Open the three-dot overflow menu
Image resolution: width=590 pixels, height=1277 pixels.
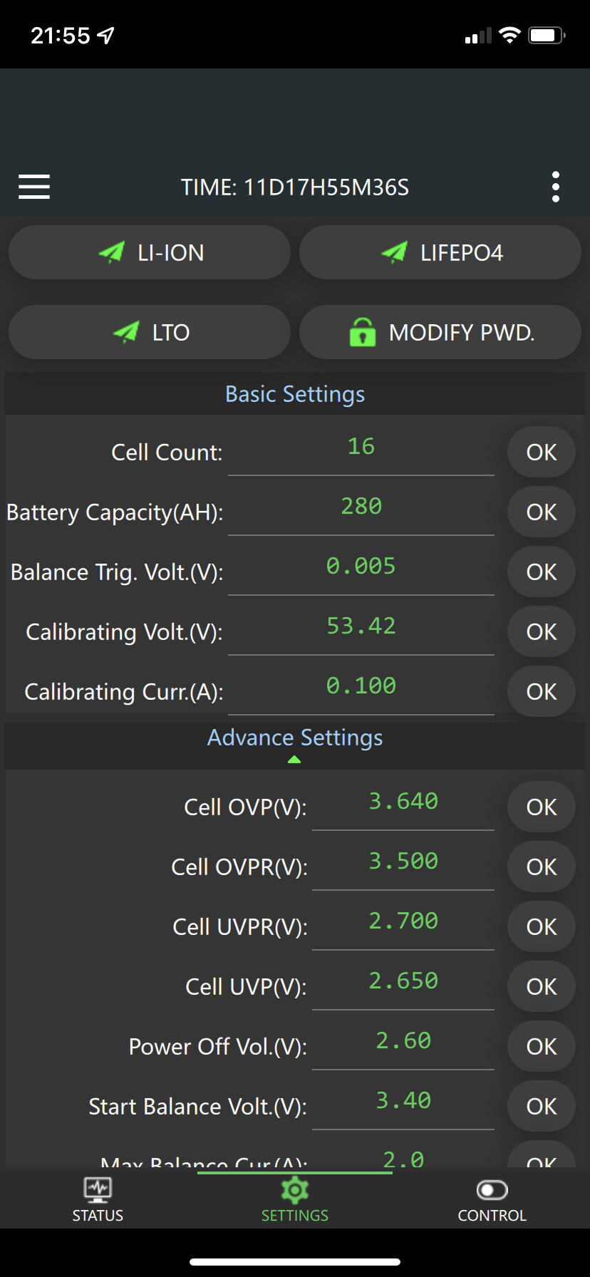click(x=556, y=187)
